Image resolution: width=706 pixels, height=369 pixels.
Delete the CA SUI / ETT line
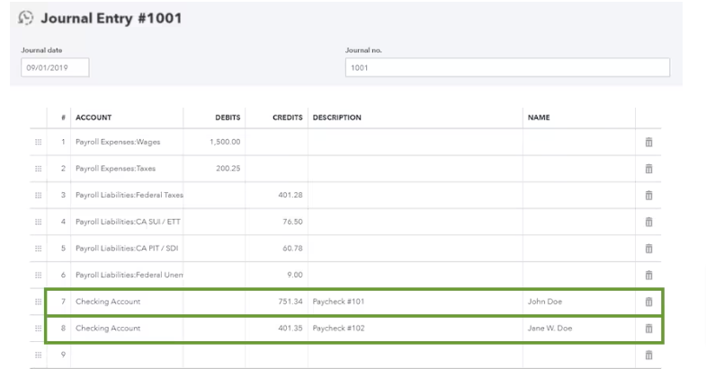(648, 222)
